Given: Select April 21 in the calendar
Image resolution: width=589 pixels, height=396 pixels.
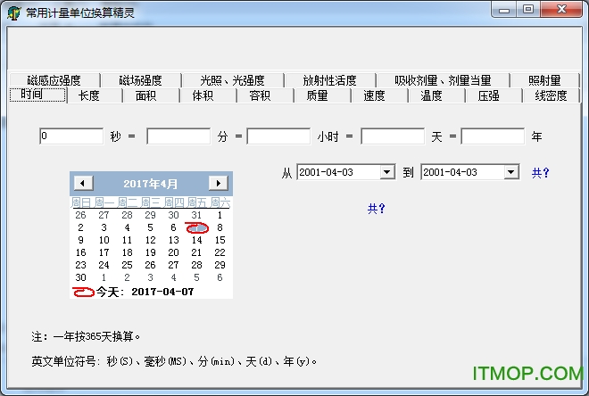Looking at the screenshot, I should pos(197,252).
